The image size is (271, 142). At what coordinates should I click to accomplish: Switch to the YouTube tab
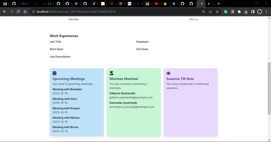156,4
